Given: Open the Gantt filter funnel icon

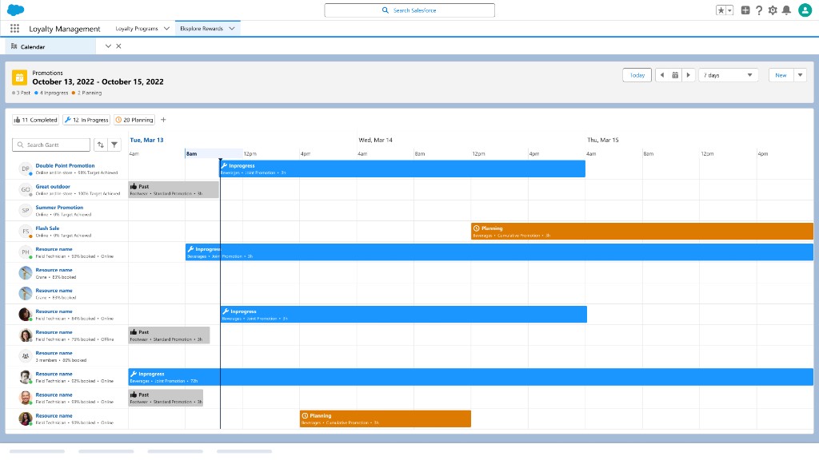Looking at the screenshot, I should (114, 145).
